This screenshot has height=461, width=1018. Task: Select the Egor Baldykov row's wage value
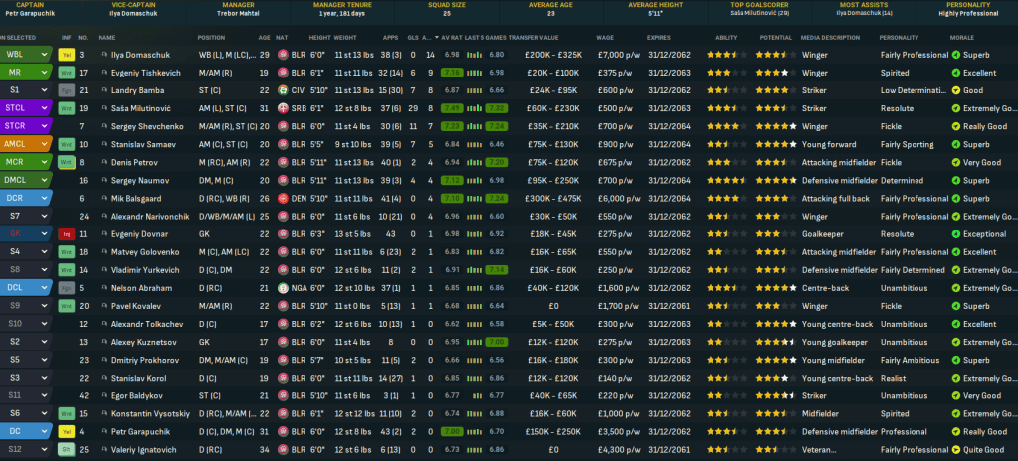(616, 396)
